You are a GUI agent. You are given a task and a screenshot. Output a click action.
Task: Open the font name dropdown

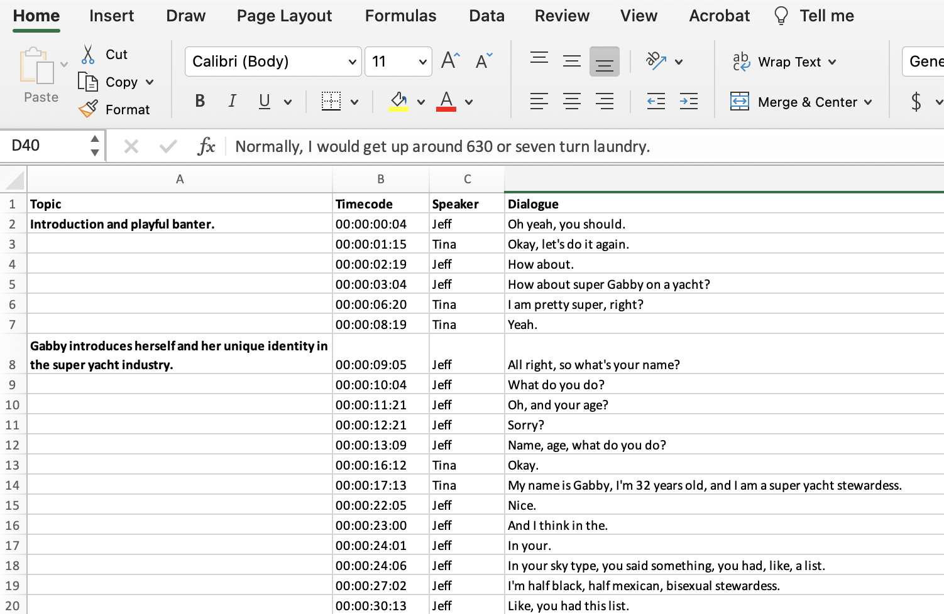353,62
